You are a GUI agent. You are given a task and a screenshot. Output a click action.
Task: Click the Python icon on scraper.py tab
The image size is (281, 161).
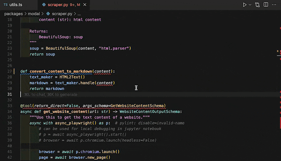[x=44, y=5]
